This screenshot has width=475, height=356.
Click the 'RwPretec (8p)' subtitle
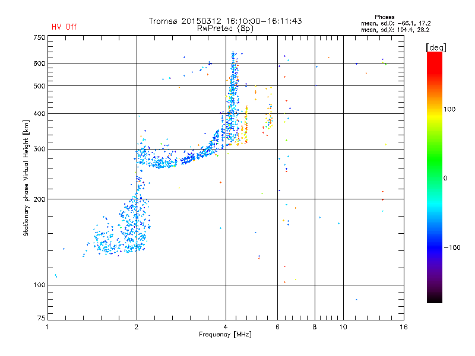pyautogui.click(x=225, y=28)
